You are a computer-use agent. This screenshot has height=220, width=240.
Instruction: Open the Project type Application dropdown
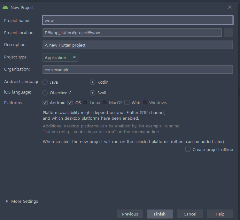pos(60,57)
